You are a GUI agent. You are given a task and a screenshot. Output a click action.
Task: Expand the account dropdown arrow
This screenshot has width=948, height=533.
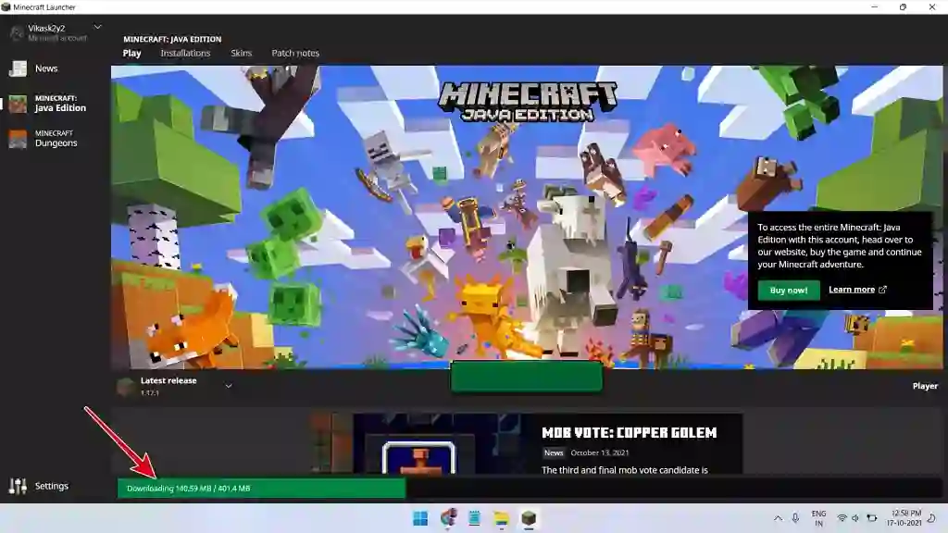[x=97, y=27]
